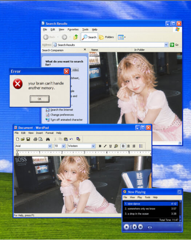Click Date/Time insert icon in WordPad
Viewport: 191px width, 240px height.
pos(78,139)
